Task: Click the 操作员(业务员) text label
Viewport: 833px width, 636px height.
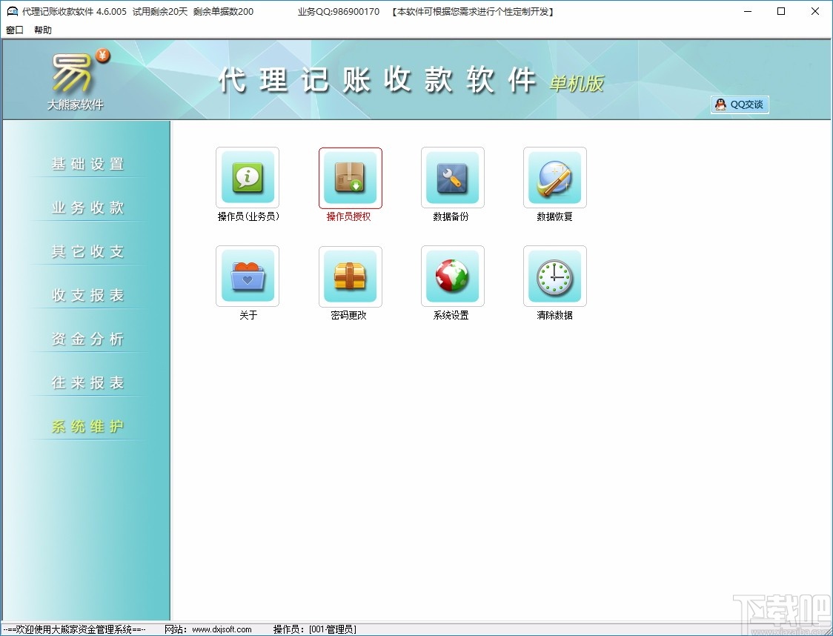Action: [x=248, y=216]
